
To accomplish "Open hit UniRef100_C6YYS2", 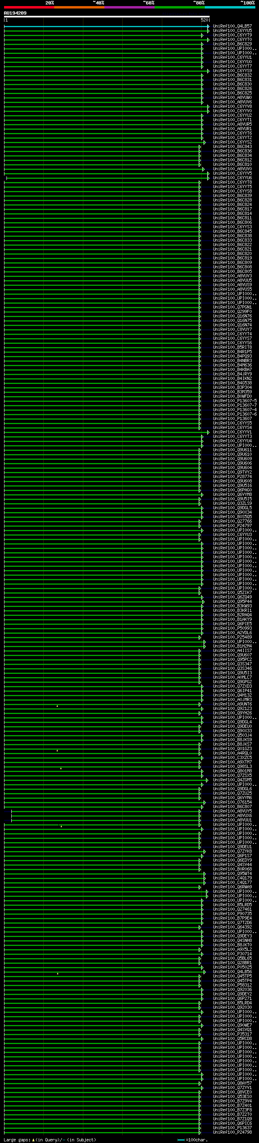I will tap(232, 142).
